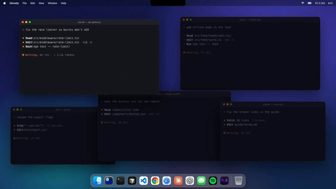This screenshot has height=189, width=336.
Task: Click "Edit guide/setup.md" in copilot window
Action: click(242, 125)
